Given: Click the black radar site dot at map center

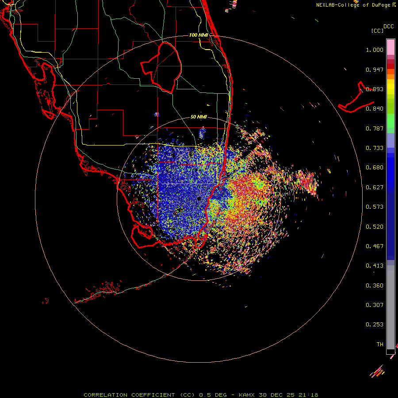Looking at the screenshot, I should pos(199,199).
